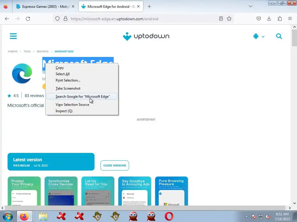Expand the Android platform selector dropdown
The width and height of the screenshot is (297, 222).
click(x=259, y=36)
